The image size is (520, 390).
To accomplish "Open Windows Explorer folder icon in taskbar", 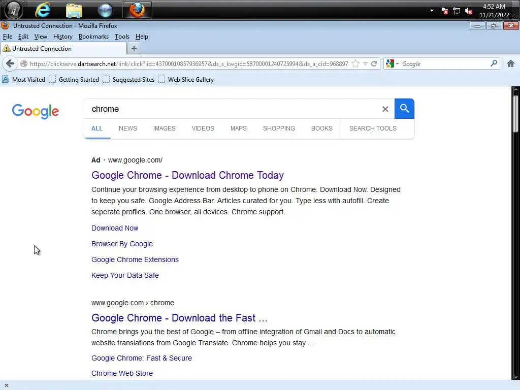I will point(74,10).
